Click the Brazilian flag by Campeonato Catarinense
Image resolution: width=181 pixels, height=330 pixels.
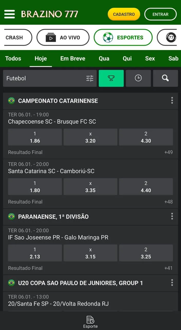11,101
